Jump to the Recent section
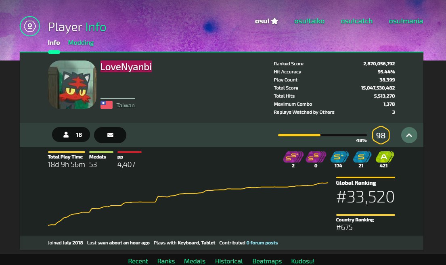The image size is (446, 265). click(x=138, y=261)
